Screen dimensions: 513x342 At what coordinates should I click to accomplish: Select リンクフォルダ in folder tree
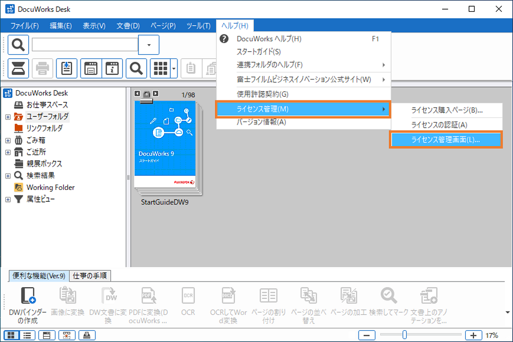click(44, 129)
